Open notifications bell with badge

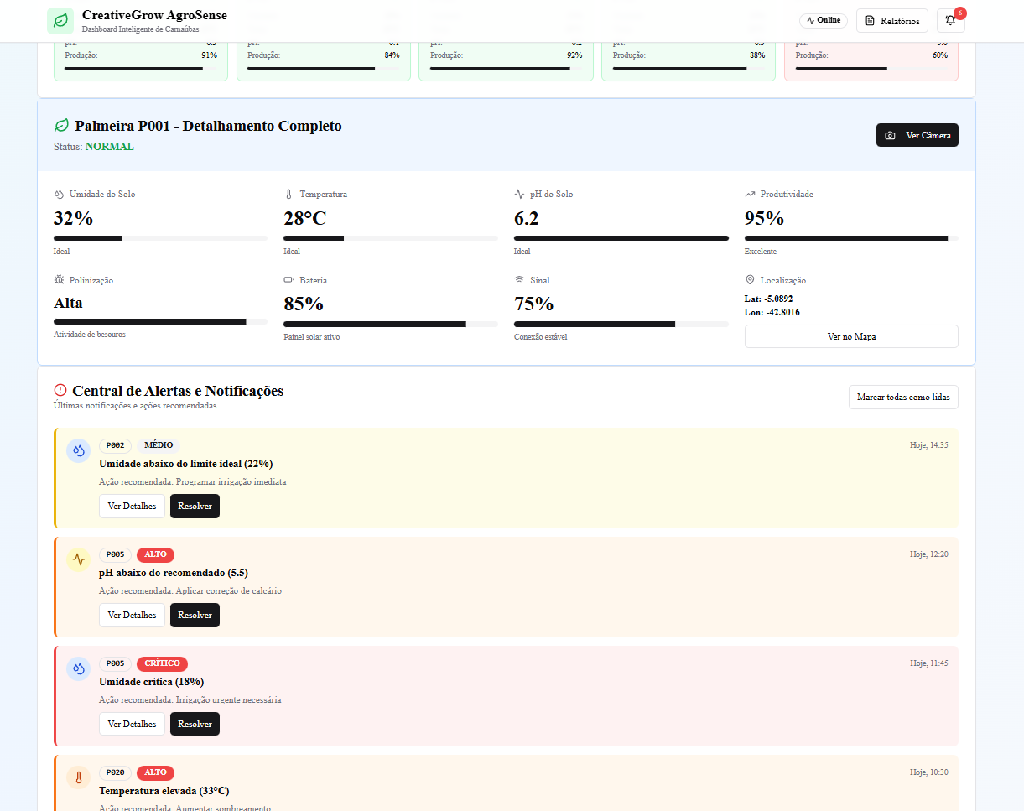[950, 21]
